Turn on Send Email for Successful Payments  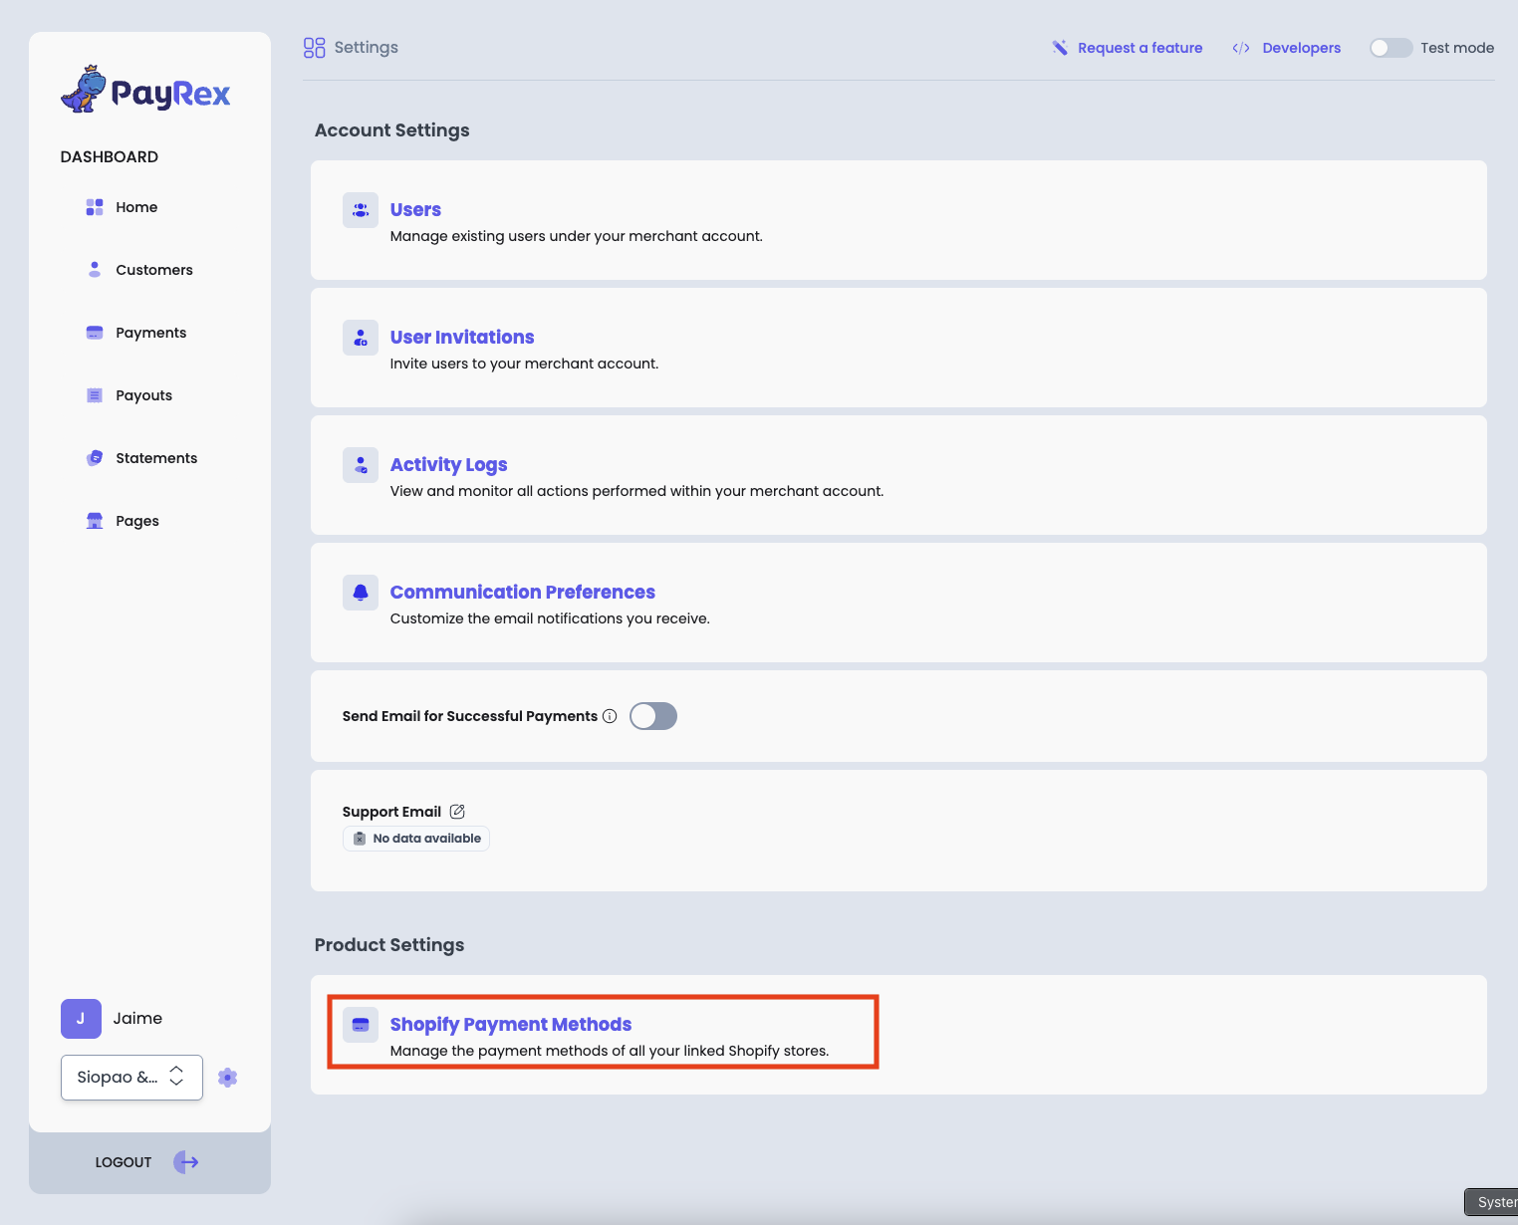coord(652,716)
